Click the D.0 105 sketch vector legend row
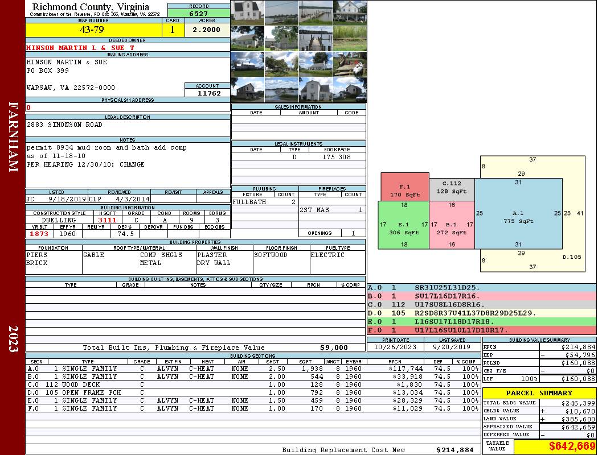Viewport: 598px width, 455px height. point(482,313)
